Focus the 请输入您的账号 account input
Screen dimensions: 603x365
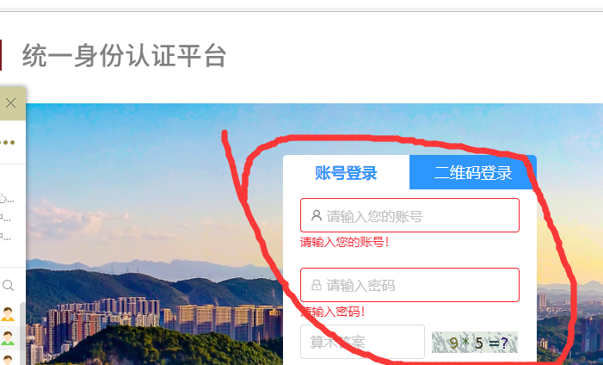pos(410,215)
